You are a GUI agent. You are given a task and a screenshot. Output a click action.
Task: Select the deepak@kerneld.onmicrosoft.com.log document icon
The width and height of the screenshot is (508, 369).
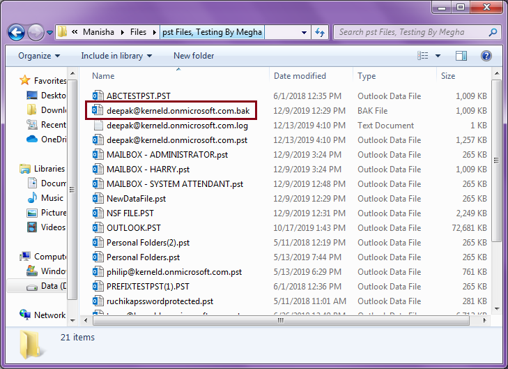[98, 125]
